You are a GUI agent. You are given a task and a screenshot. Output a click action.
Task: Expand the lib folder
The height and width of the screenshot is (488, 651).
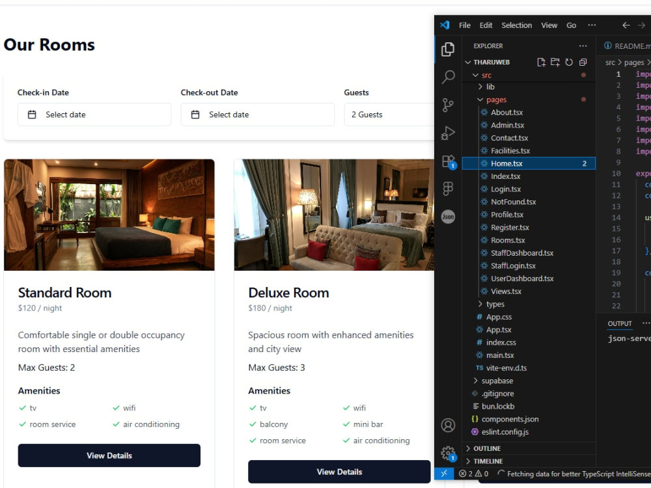(490, 87)
